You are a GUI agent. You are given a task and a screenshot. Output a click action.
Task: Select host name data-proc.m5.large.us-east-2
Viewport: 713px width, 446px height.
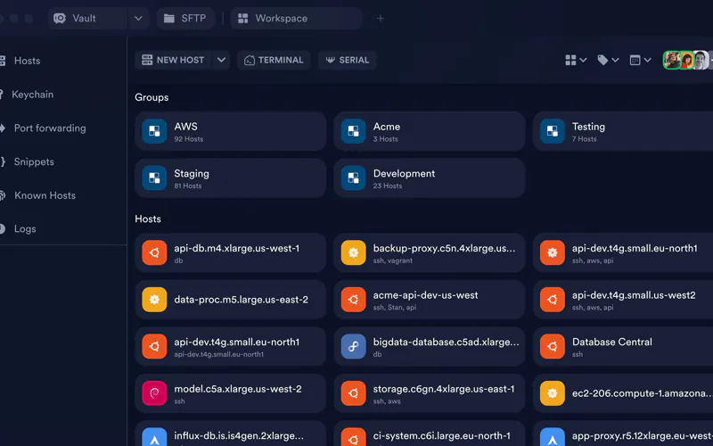[x=241, y=300]
